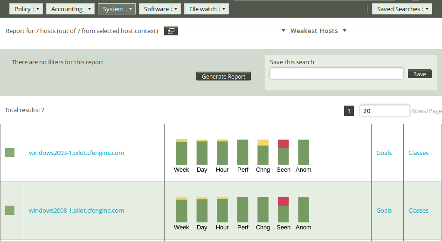Click the 'Total results: 7' text
This screenshot has height=241, width=442.
pyautogui.click(x=25, y=110)
